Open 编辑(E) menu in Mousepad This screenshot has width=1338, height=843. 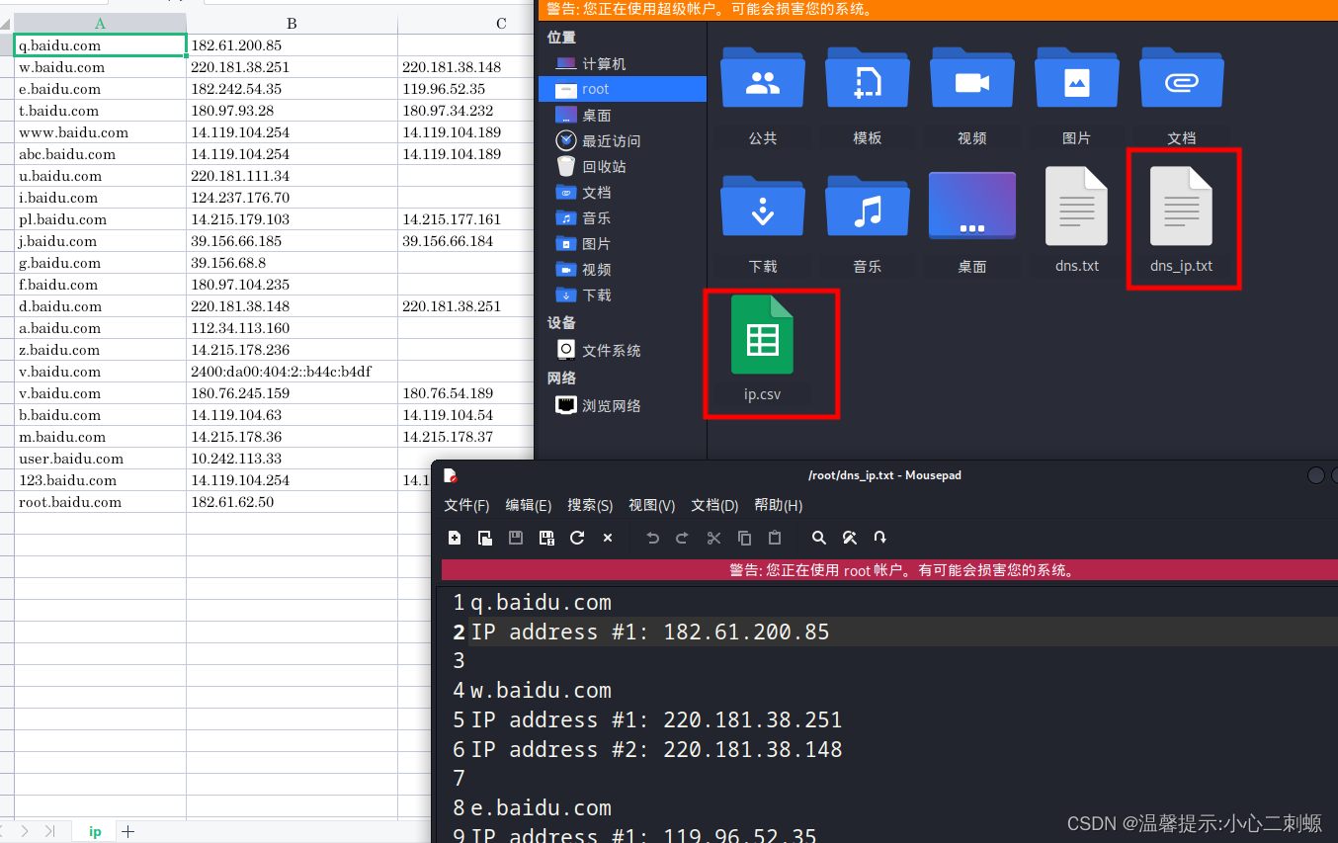pos(529,505)
